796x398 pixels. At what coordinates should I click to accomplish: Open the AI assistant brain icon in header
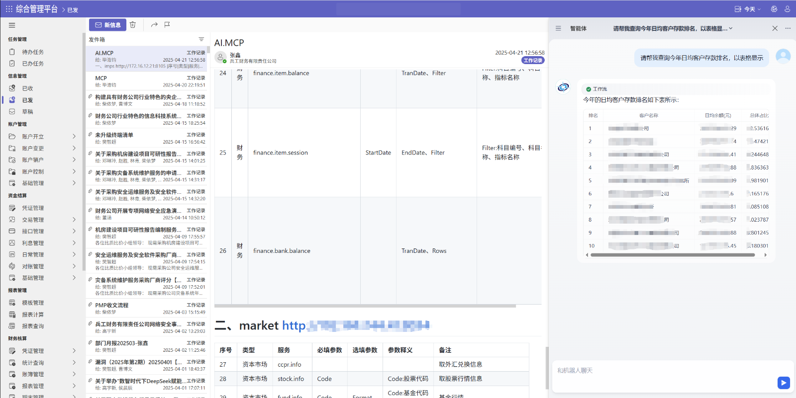[x=774, y=9]
